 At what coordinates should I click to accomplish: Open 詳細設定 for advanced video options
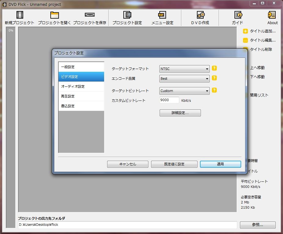click(180, 113)
